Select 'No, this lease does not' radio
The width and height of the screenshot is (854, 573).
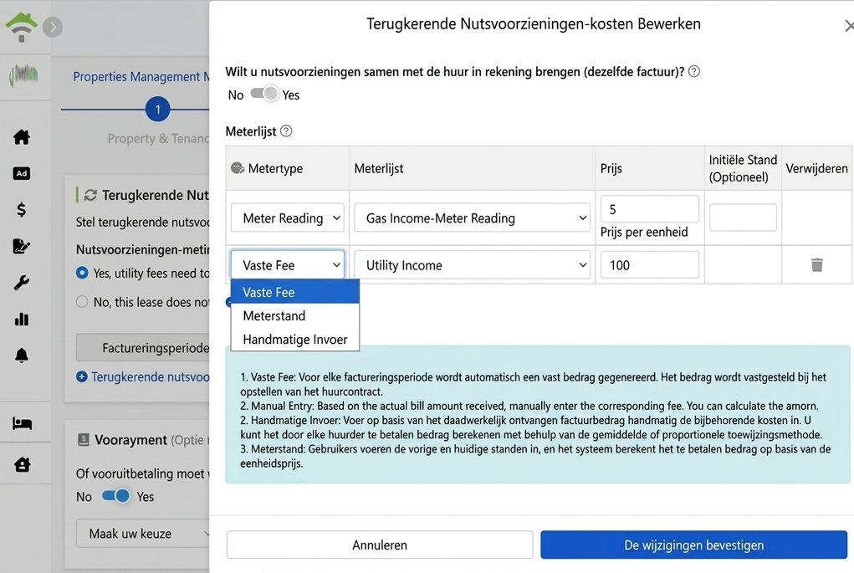[82, 301]
